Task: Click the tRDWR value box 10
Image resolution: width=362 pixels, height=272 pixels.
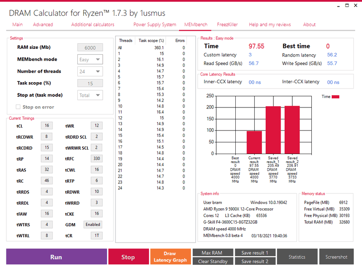Action: point(96,191)
